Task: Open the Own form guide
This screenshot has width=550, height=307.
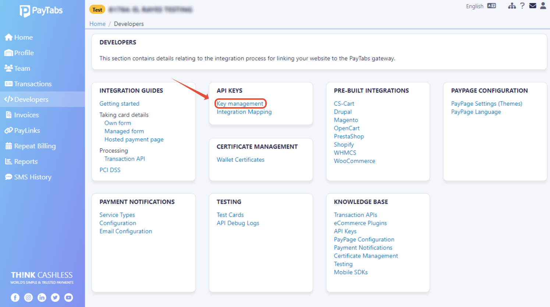Action: pyautogui.click(x=118, y=123)
